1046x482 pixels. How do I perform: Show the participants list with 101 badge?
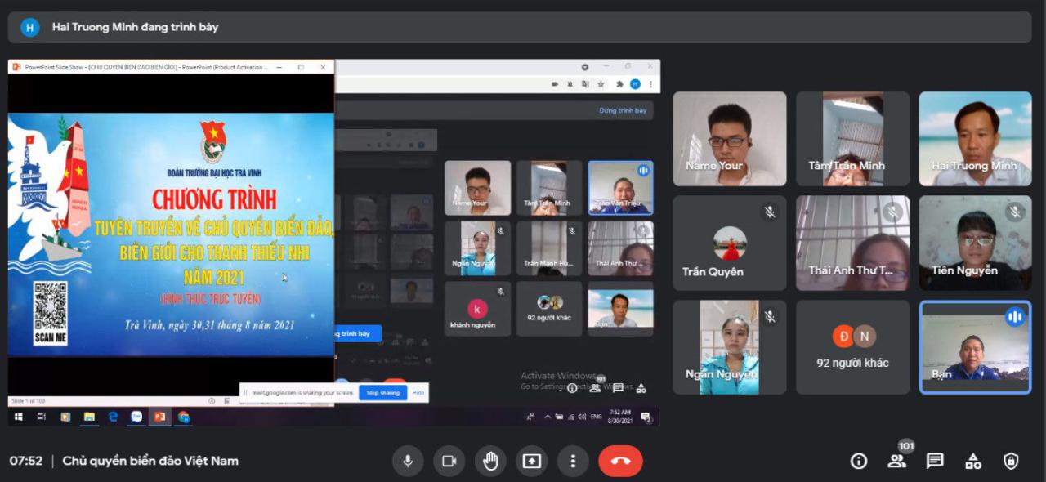pyautogui.click(x=897, y=461)
